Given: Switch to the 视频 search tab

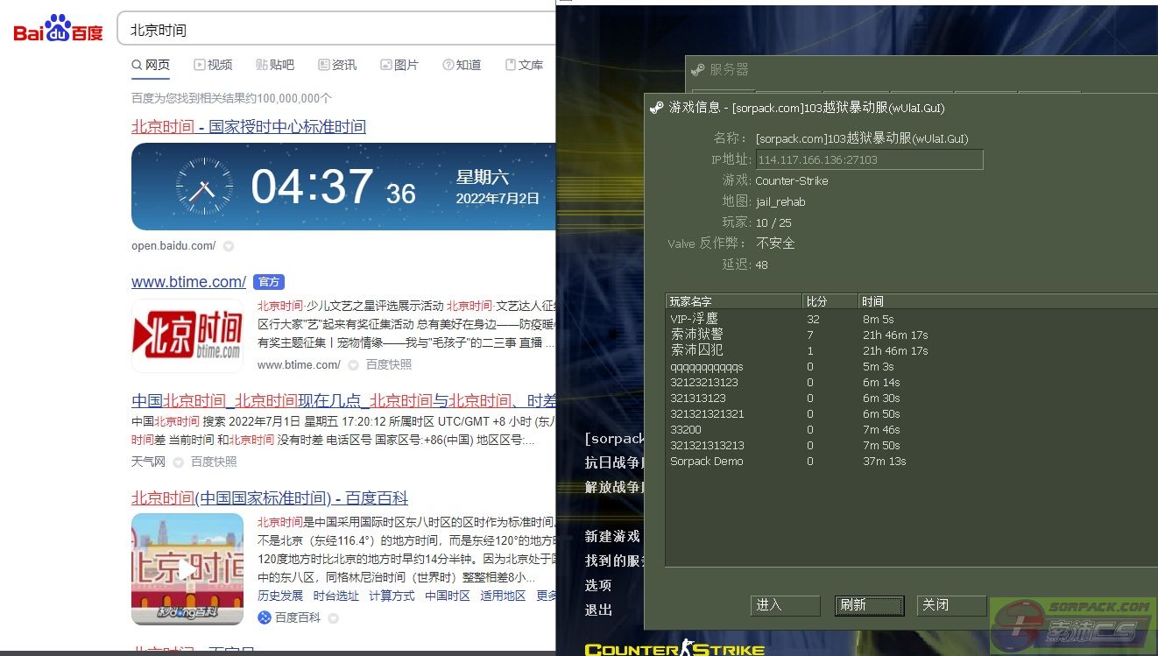Looking at the screenshot, I should [x=213, y=65].
